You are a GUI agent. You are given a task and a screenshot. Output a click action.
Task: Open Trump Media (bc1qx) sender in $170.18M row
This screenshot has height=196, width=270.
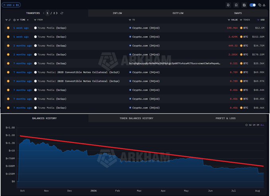[52, 54]
